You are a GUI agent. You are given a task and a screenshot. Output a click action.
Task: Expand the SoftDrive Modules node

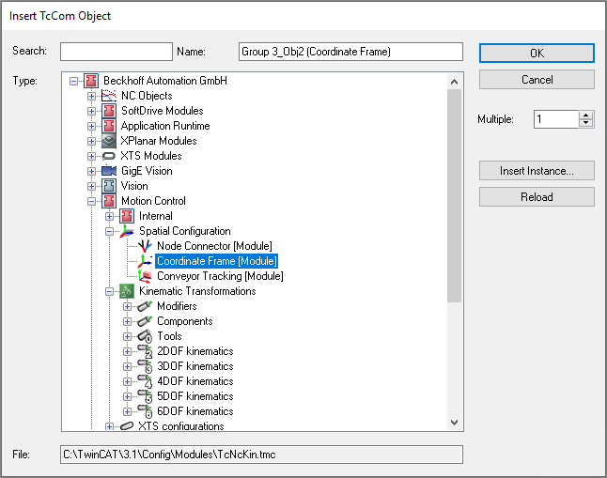(x=91, y=111)
